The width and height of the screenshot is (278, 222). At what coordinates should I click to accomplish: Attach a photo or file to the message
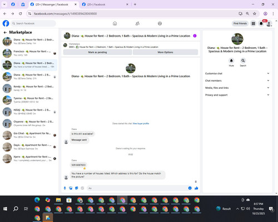point(71,188)
